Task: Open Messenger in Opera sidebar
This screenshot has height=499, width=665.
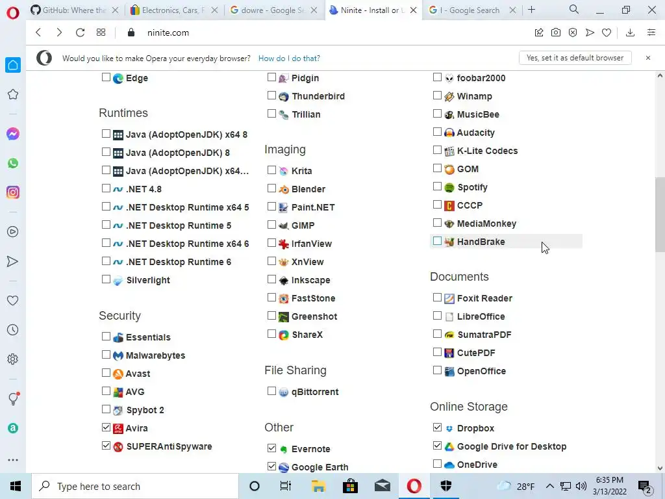Action: (x=13, y=134)
